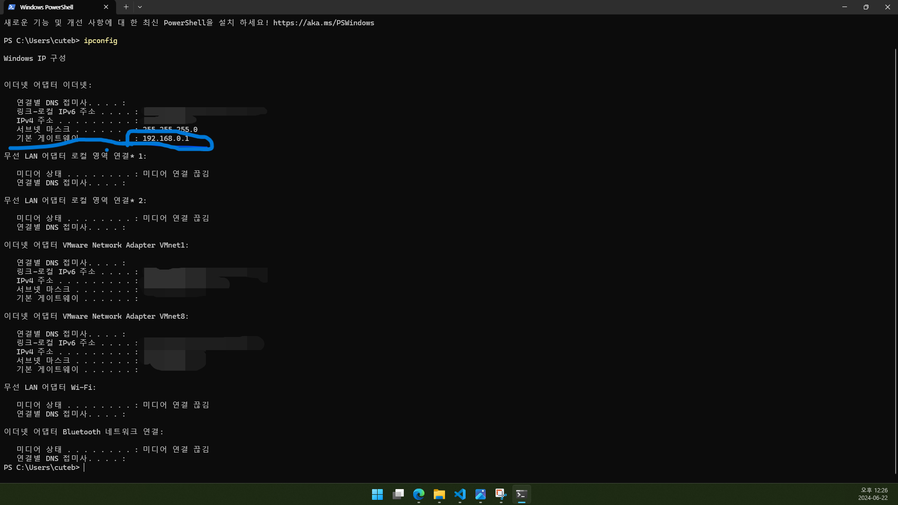Screen dimensions: 898x505
Task: Open a new terminal tab with plus button
Action: coord(126,7)
